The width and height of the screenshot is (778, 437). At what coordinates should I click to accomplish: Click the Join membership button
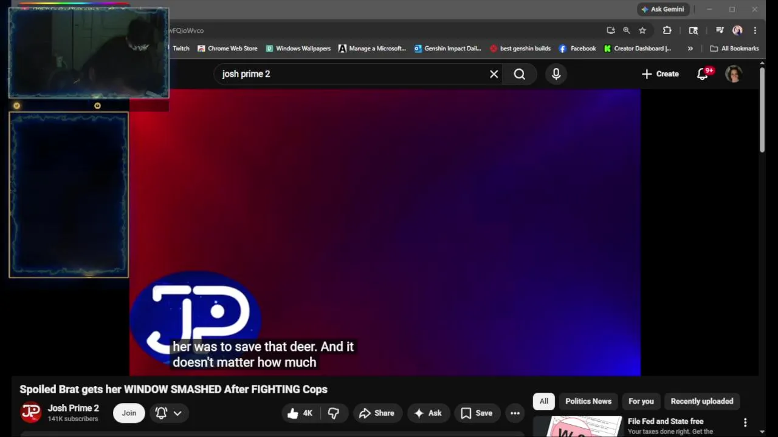point(129,413)
